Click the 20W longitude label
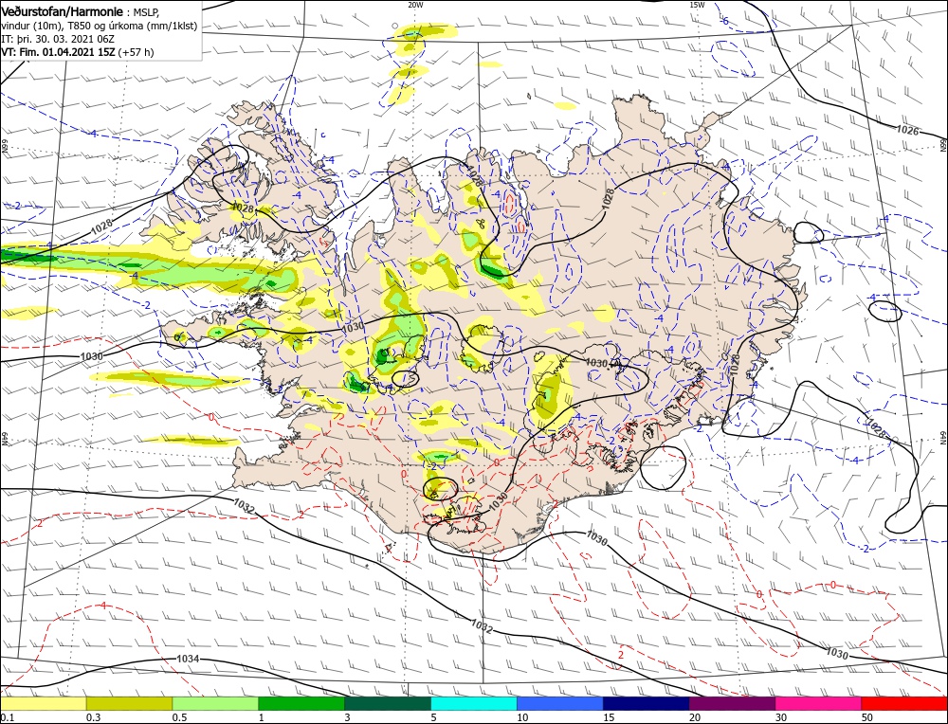The image size is (948, 724). (x=415, y=4)
